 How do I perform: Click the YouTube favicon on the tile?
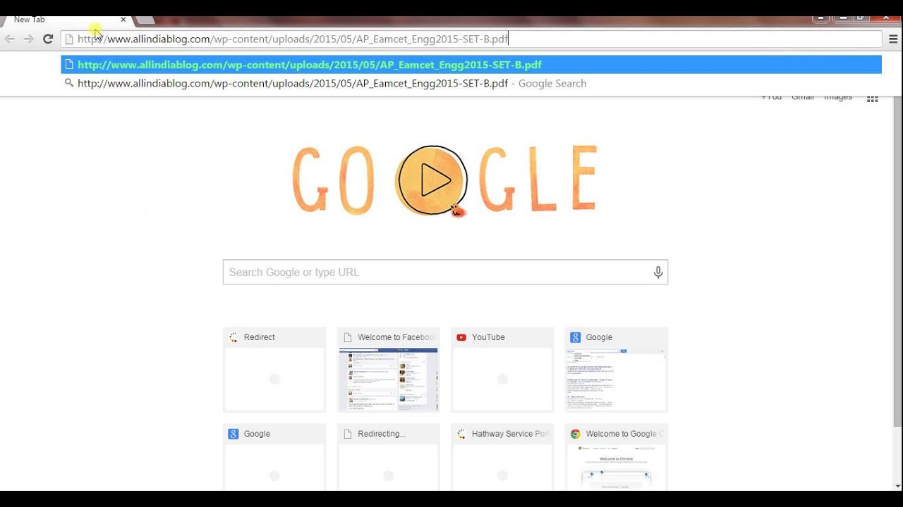(x=461, y=337)
